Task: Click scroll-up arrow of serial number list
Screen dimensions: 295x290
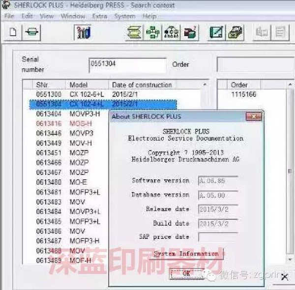Action: 205,85
